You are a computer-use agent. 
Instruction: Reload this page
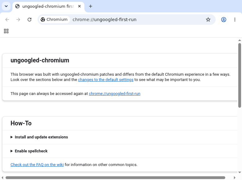tap(29, 20)
